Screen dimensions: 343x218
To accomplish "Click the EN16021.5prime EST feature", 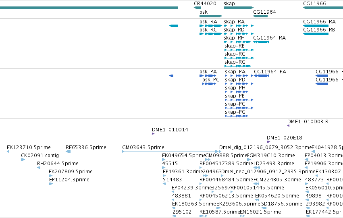I will pos(242,216).
